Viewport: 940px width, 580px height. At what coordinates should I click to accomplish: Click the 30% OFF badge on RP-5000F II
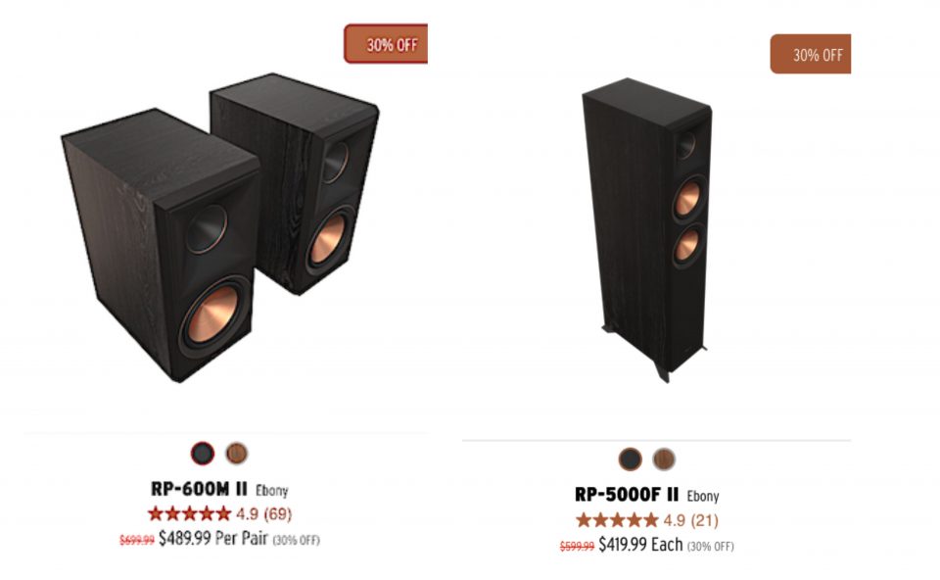(811, 54)
